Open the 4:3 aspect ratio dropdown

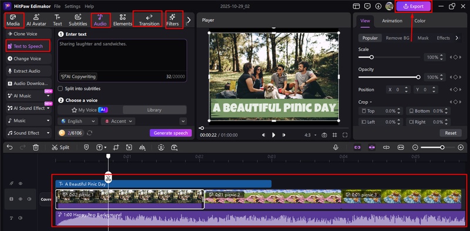[x=311, y=135]
